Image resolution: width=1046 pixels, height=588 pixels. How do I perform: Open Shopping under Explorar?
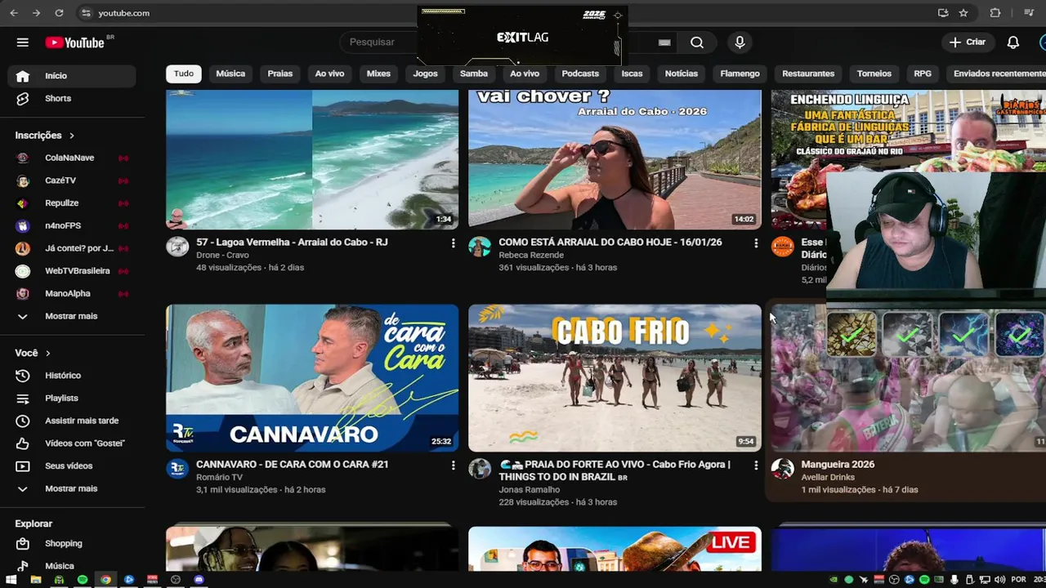(72, 543)
